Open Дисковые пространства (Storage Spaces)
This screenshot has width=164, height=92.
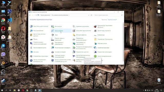pos(82,31)
